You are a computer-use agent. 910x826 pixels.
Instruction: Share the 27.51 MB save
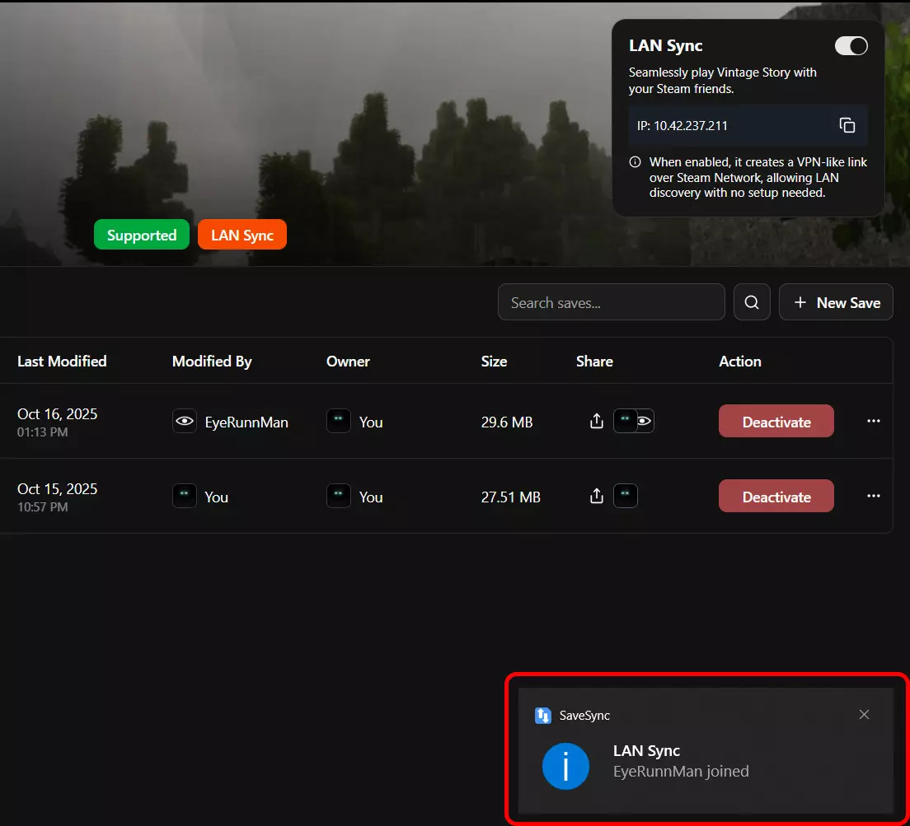click(597, 496)
